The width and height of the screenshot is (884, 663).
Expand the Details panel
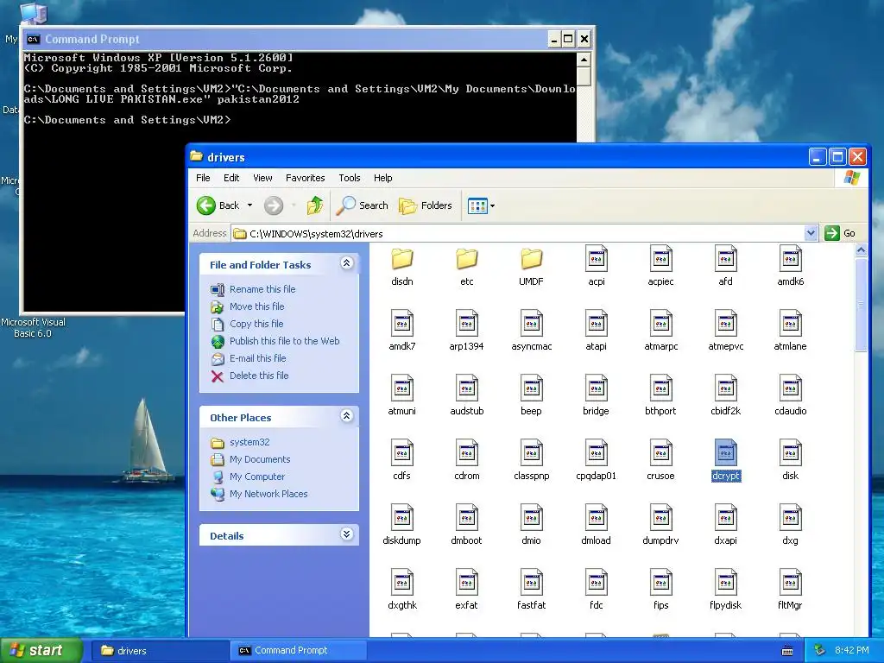point(347,534)
